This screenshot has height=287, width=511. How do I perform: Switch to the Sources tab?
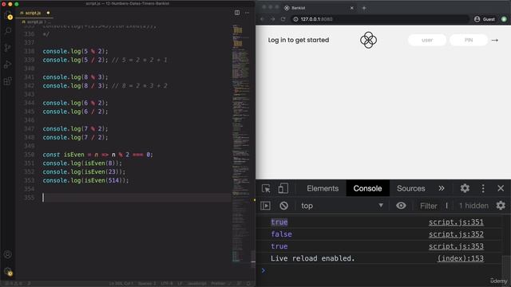click(411, 188)
